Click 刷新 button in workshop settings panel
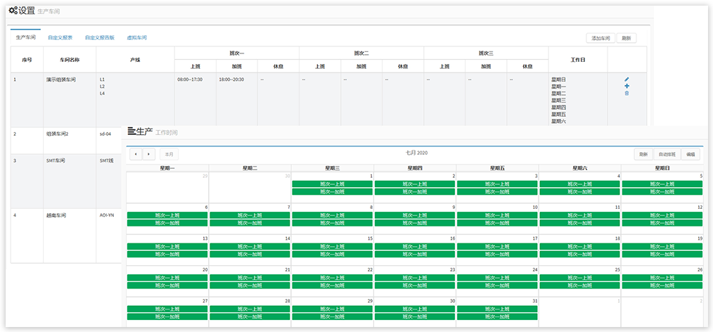713x332 pixels. [x=626, y=38]
